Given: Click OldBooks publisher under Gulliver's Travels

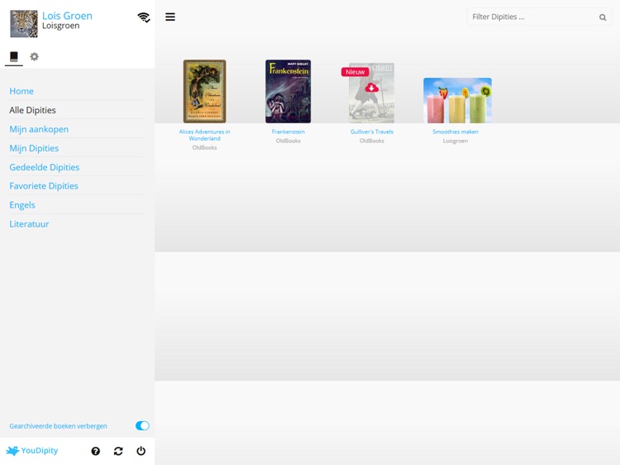Looking at the screenshot, I should [x=372, y=141].
